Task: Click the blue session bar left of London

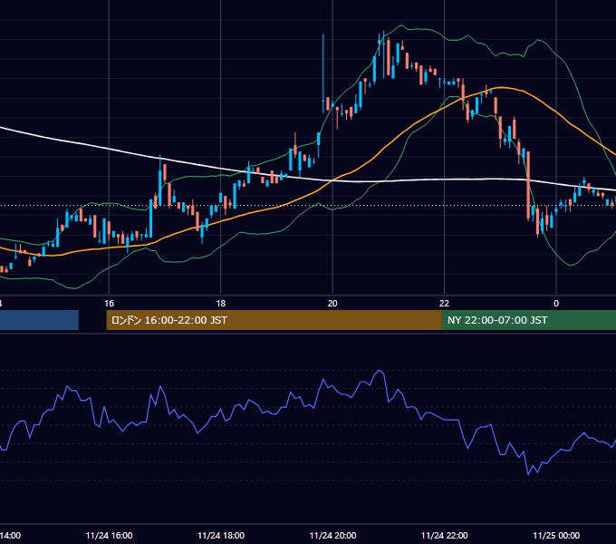Action: [x=39, y=320]
